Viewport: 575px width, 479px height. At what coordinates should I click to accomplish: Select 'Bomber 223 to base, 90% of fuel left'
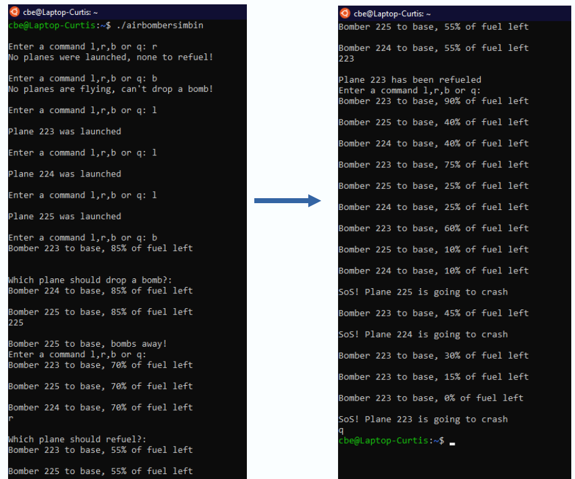pos(434,101)
